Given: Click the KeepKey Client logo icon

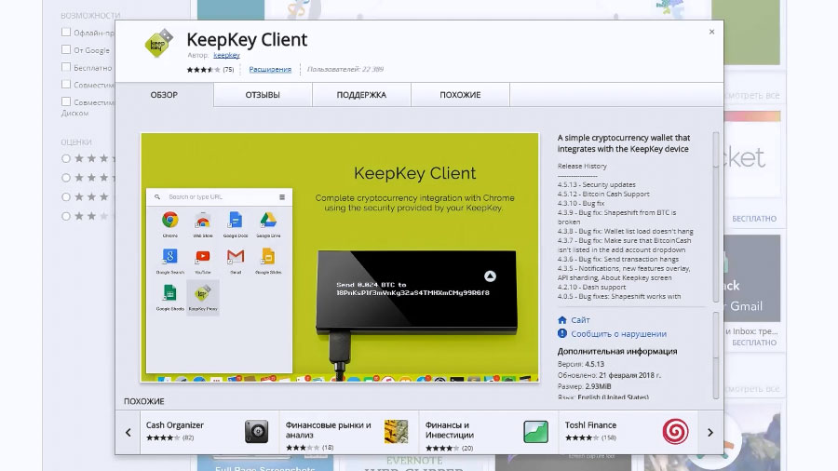Looking at the screenshot, I should click(158, 43).
